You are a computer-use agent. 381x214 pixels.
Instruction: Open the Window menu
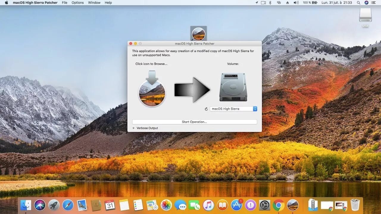(x=94, y=3)
